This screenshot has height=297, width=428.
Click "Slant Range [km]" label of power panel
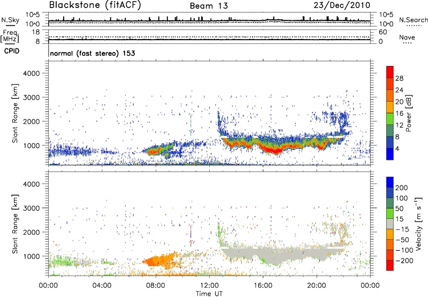click(x=15, y=113)
